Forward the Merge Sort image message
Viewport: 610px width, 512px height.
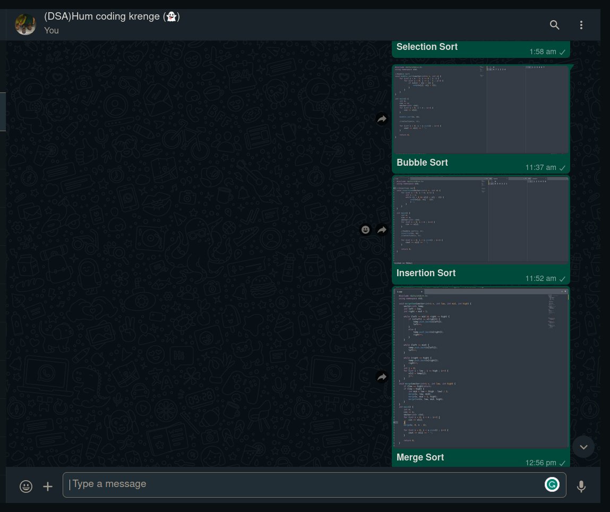point(382,377)
